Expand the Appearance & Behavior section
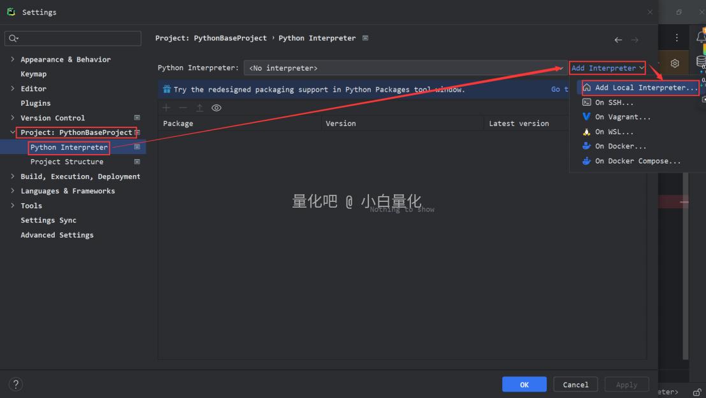The width and height of the screenshot is (706, 398). pos(13,59)
